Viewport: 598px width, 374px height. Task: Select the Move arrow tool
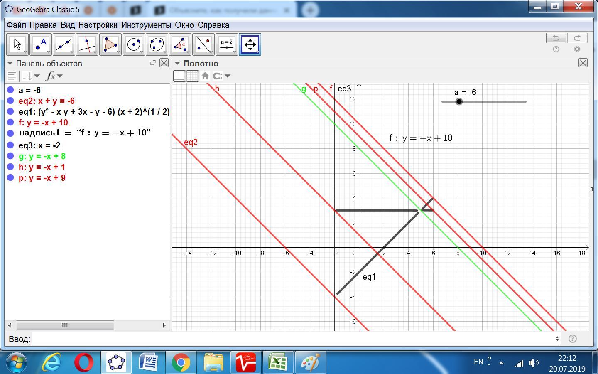(17, 44)
